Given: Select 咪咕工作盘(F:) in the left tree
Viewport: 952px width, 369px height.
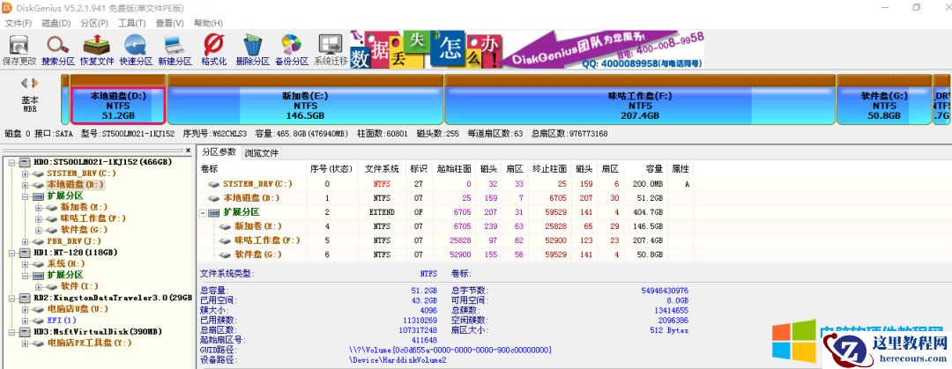Looking at the screenshot, I should (93, 218).
